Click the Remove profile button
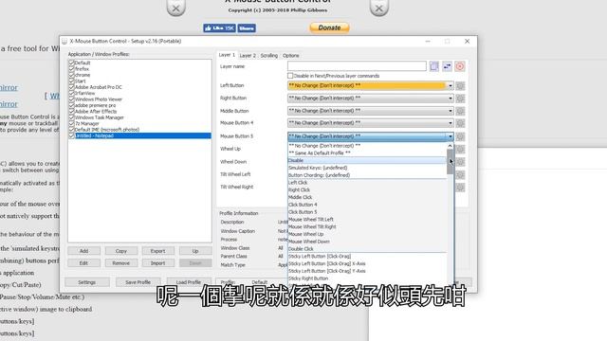 [121, 263]
